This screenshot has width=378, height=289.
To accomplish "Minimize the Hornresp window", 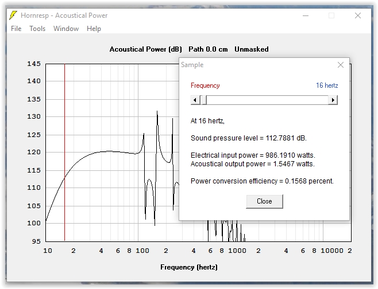I will 306,15.
